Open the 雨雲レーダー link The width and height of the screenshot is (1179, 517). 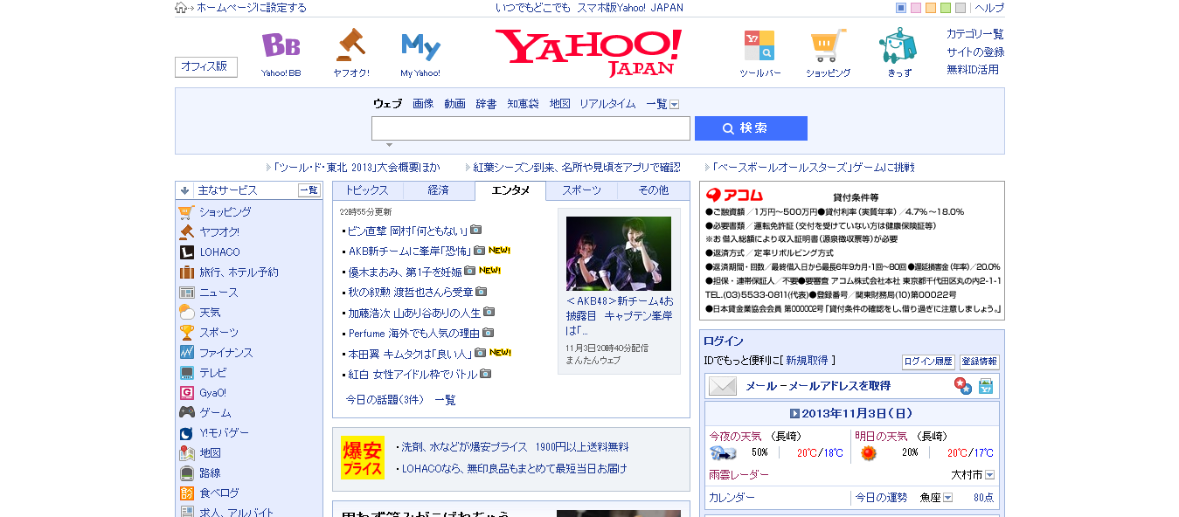point(739,475)
